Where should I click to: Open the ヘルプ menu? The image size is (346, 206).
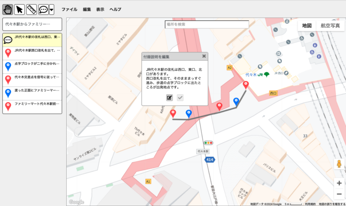115,9
